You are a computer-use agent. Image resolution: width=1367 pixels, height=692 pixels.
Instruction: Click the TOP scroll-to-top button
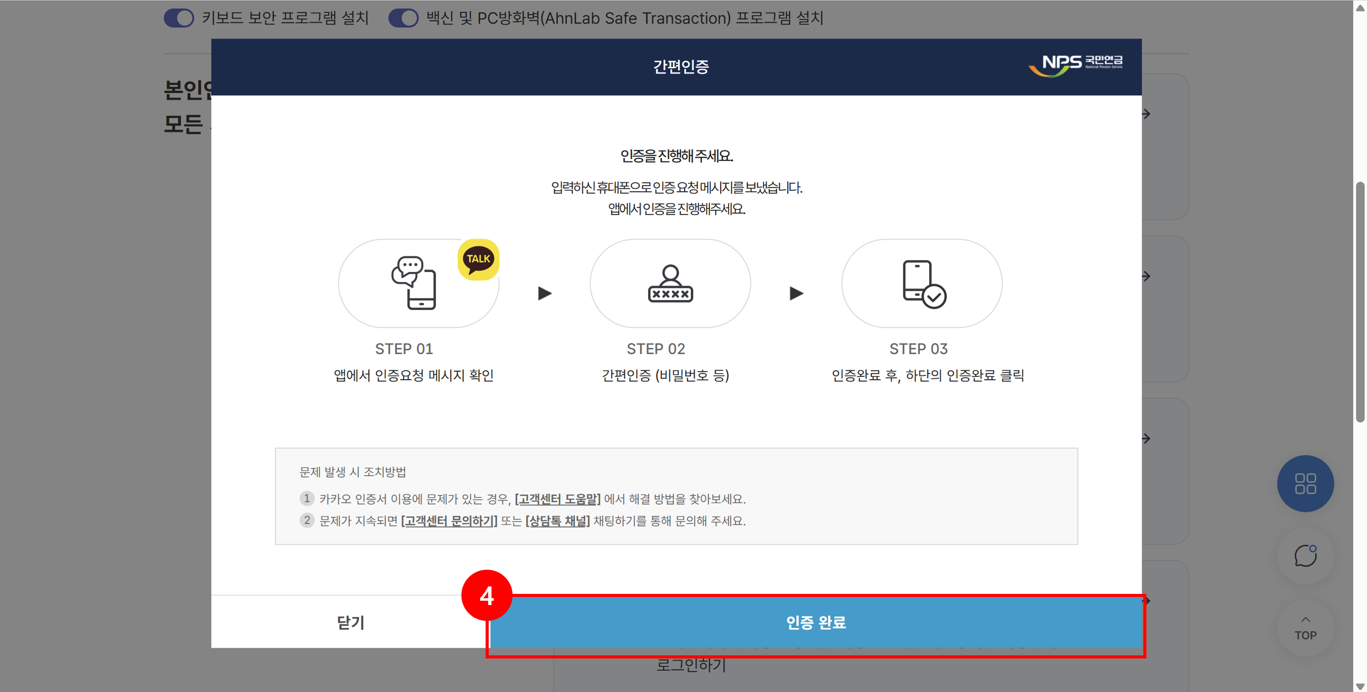coord(1305,628)
